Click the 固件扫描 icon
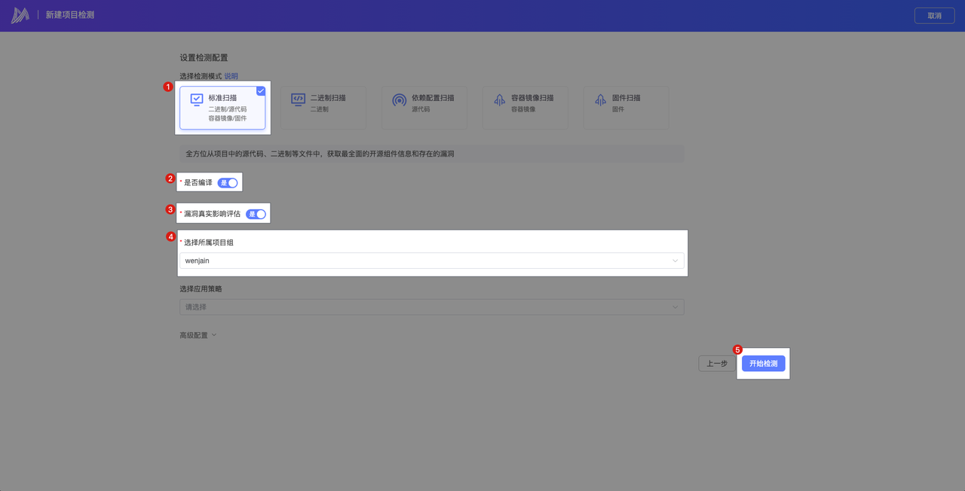The width and height of the screenshot is (965, 491). pos(600,99)
